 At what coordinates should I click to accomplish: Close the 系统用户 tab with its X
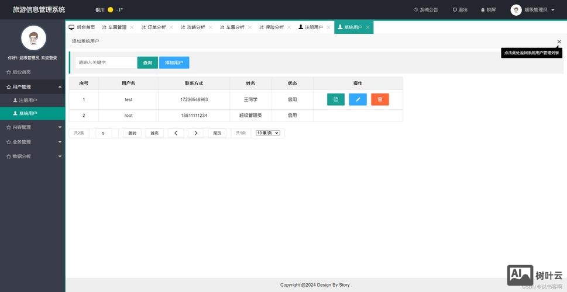(367, 27)
